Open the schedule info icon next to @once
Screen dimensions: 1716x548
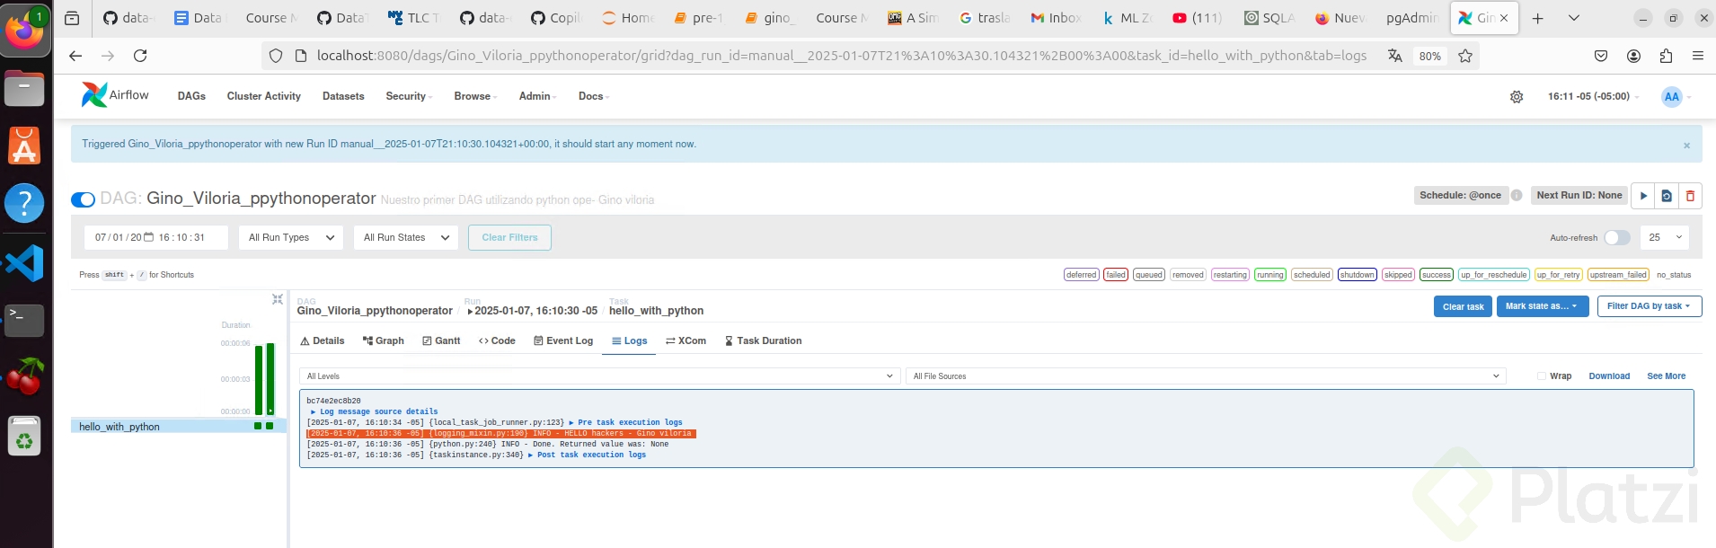(x=1517, y=195)
